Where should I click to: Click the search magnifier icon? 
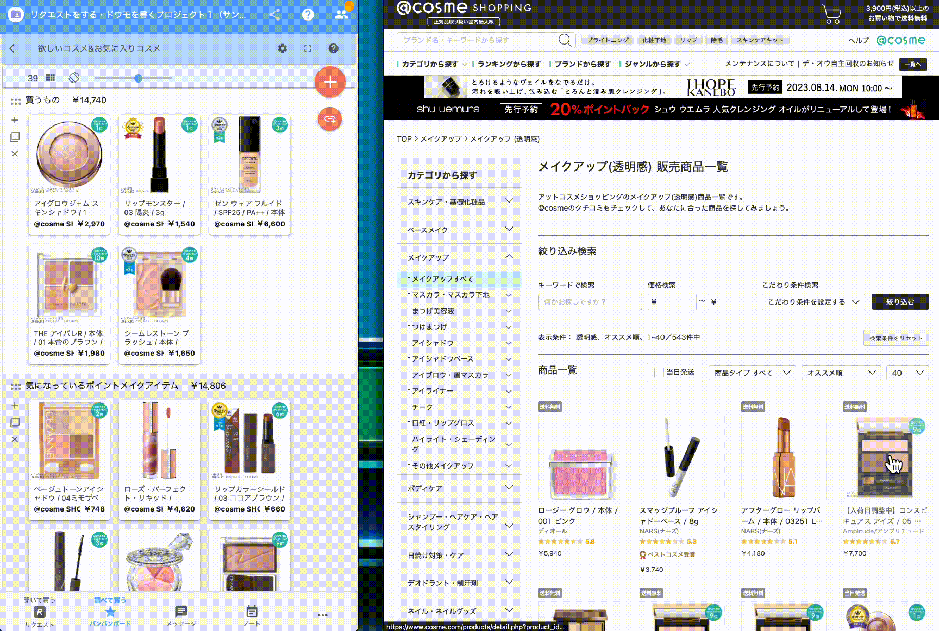pos(565,40)
